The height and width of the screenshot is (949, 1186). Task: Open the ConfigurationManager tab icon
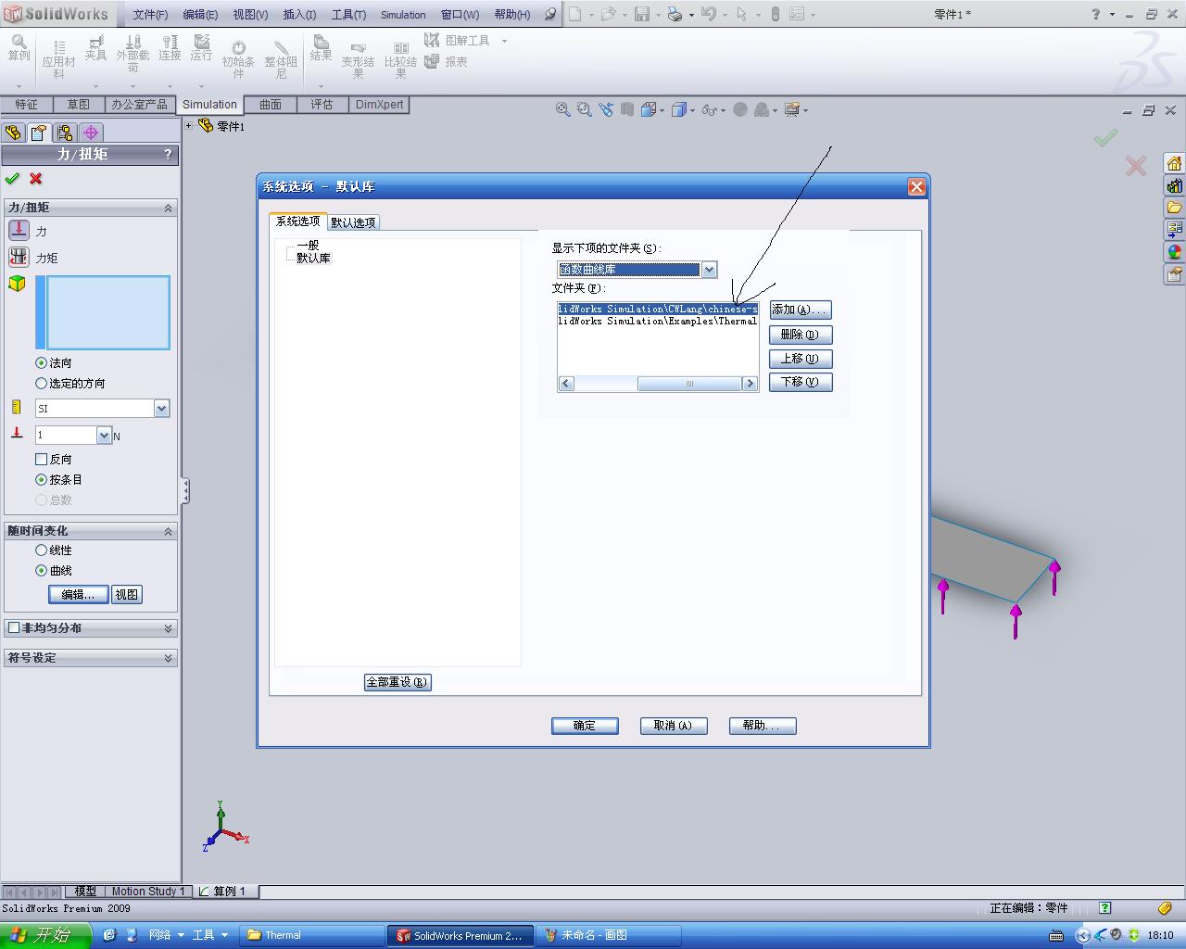[x=64, y=133]
